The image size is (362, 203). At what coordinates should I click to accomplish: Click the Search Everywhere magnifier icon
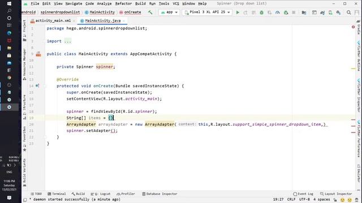click(x=348, y=12)
